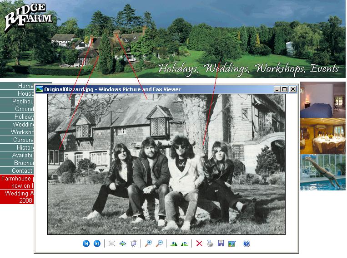Image resolution: width=347 pixels, height=258 pixels.
Task: Rotate the image clockwise
Action: (174, 244)
